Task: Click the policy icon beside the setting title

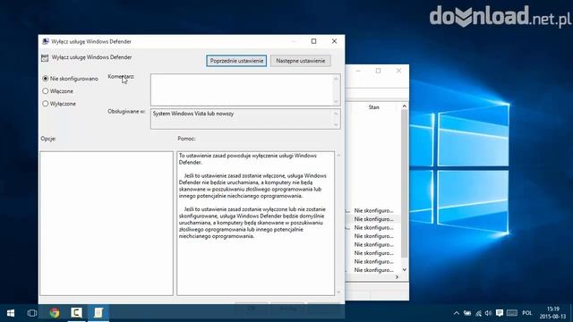Action: [x=45, y=57]
